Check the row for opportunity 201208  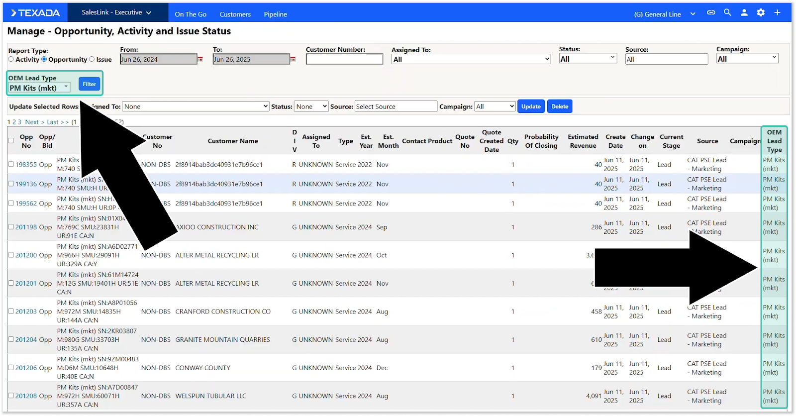11,396
